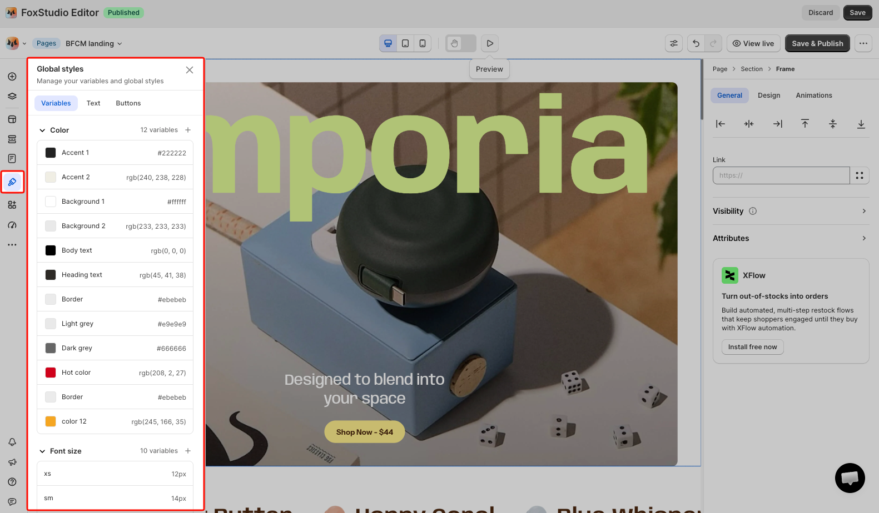Click the Preview play button
Viewport: 879px width, 513px height.
coord(490,43)
